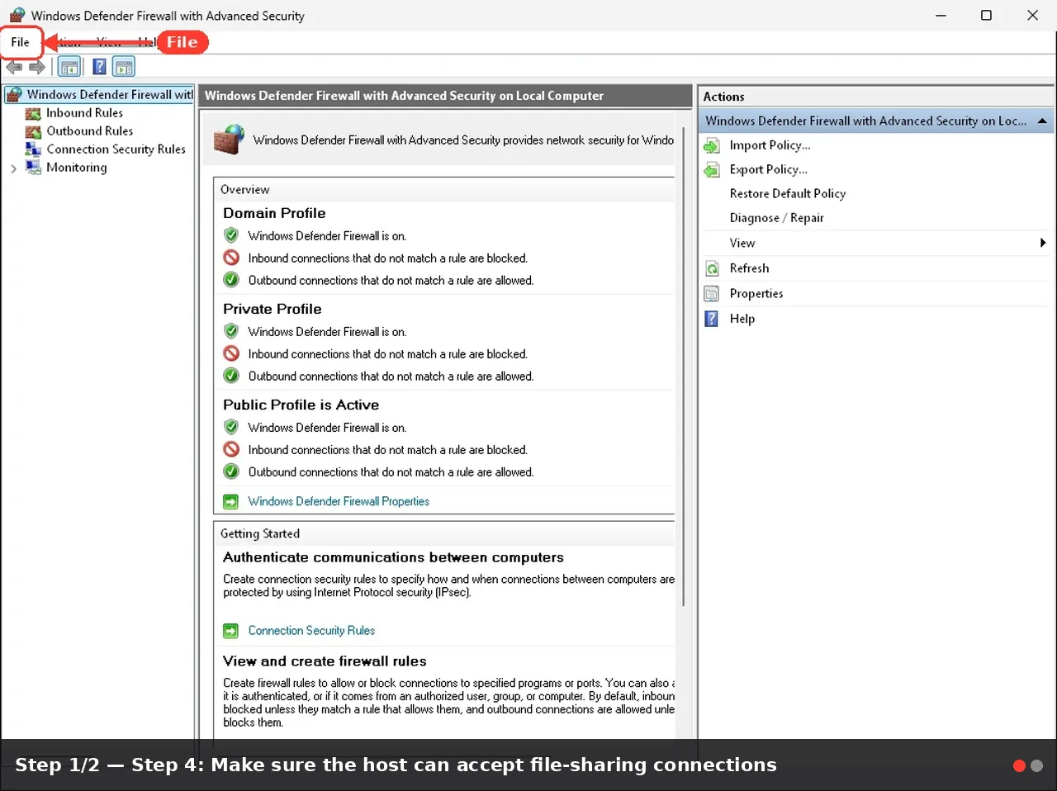Select the Outbound Rules icon in the tree
1057x791 pixels.
pos(33,131)
